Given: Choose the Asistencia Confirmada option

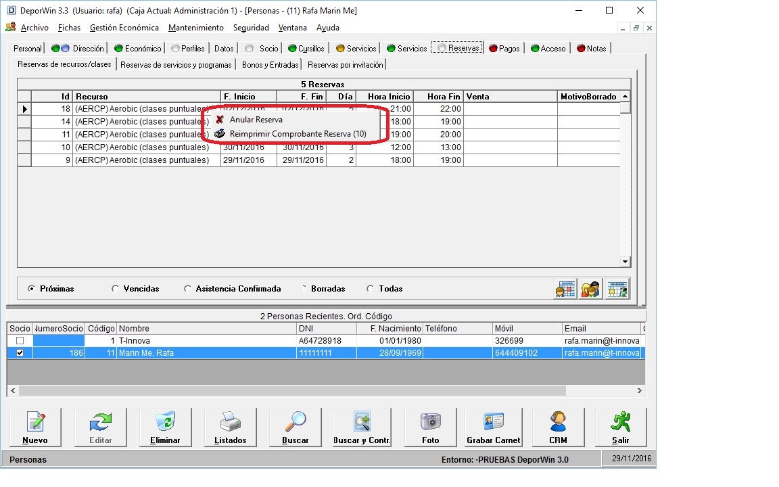Looking at the screenshot, I should tap(187, 289).
